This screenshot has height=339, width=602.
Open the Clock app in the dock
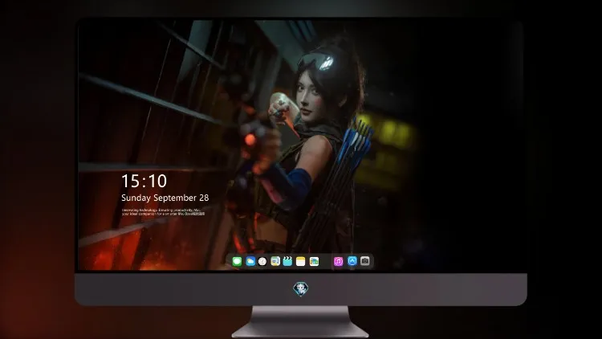click(x=262, y=261)
